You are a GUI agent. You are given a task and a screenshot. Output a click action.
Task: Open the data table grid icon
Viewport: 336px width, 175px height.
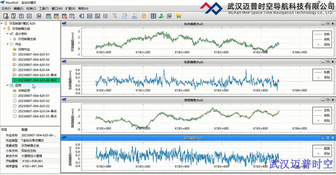coord(153,16)
